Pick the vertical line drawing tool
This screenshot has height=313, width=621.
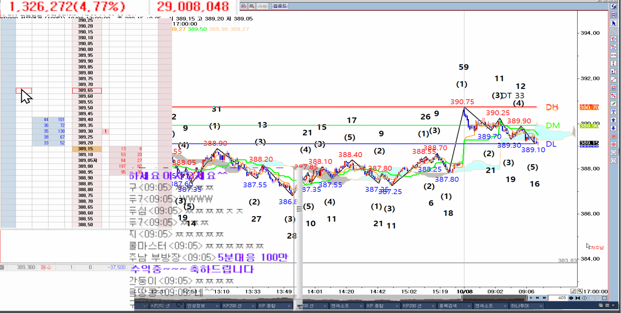pos(614,63)
